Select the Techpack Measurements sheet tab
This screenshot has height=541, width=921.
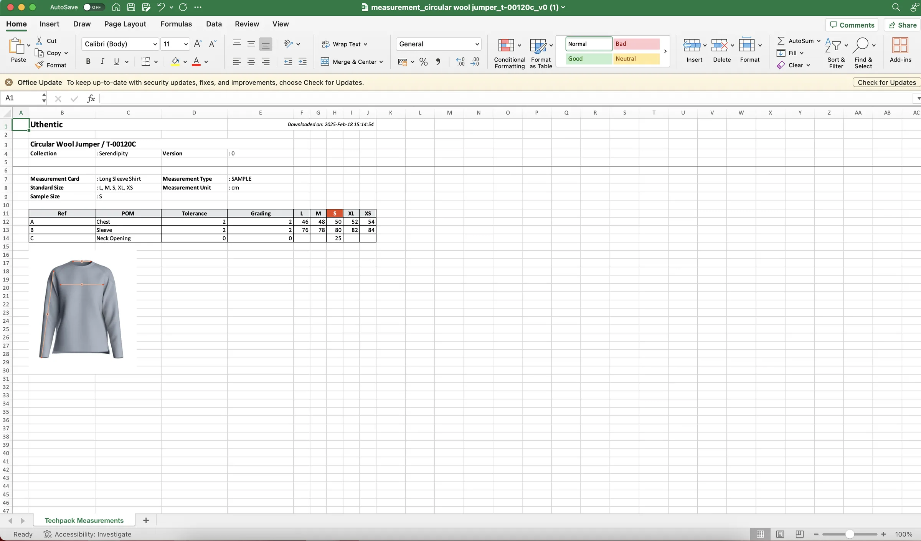pyautogui.click(x=84, y=521)
